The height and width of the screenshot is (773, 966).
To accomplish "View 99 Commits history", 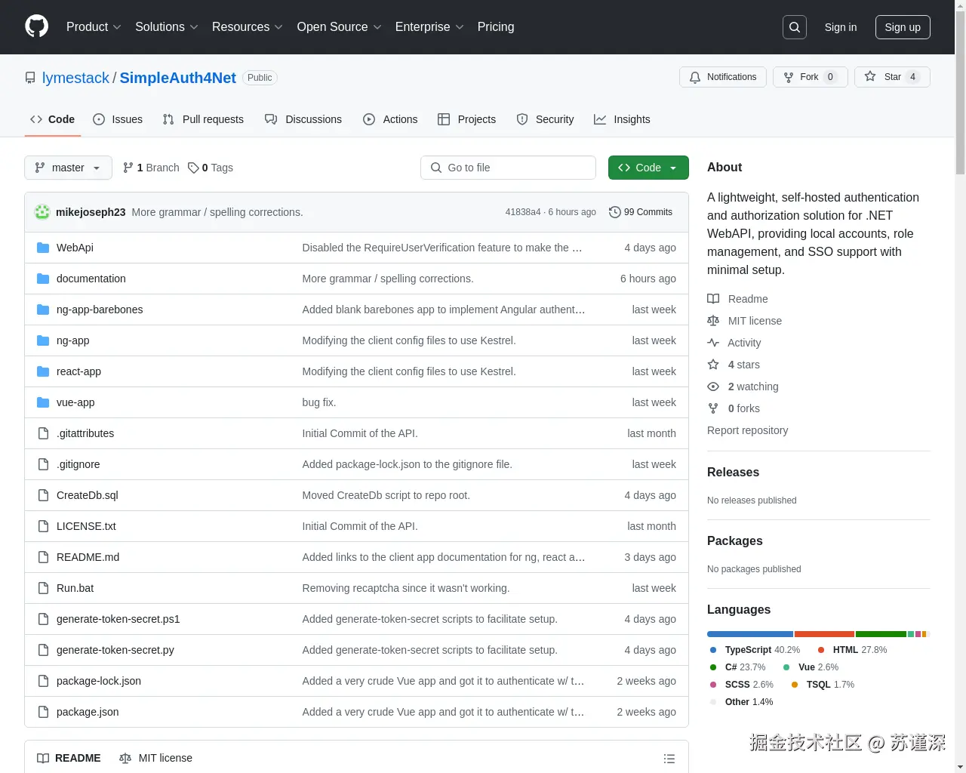I will [641, 212].
